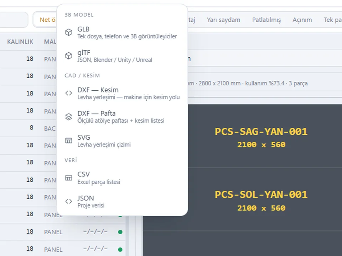Select the PCS-SOL-YAN-001 part label
Viewport: 342px width, 256px height.
tap(261, 194)
